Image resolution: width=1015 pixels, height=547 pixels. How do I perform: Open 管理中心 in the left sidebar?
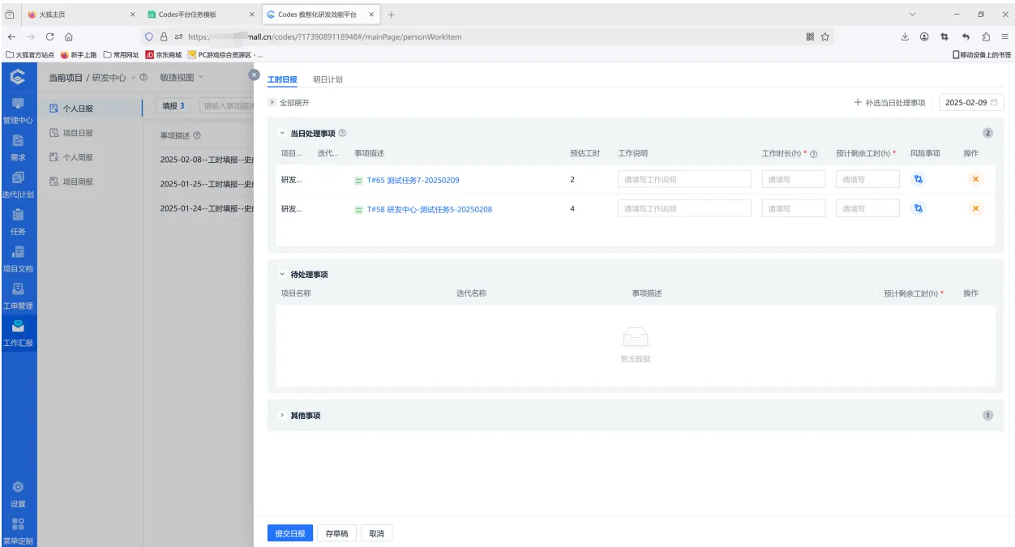coord(18,111)
